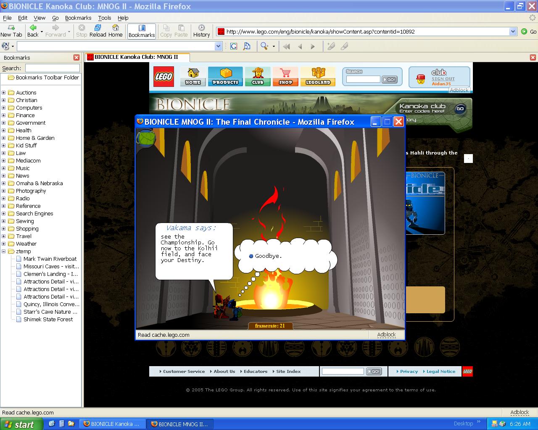Toggle the Bookmarks sidebar toolbar button
The height and width of the screenshot is (430, 538).
(142, 31)
